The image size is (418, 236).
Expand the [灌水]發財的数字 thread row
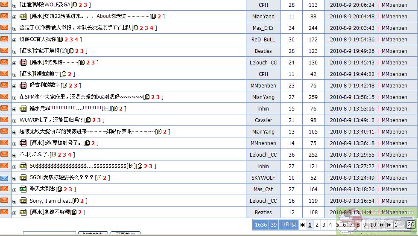(x=14, y=74)
